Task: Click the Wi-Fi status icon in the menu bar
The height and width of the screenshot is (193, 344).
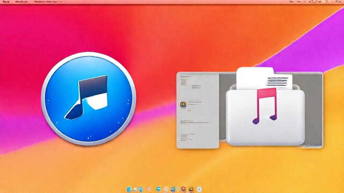Action: tap(310, 2)
